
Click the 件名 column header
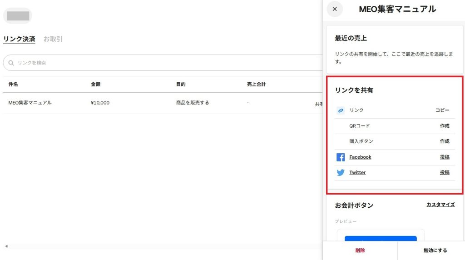13,84
